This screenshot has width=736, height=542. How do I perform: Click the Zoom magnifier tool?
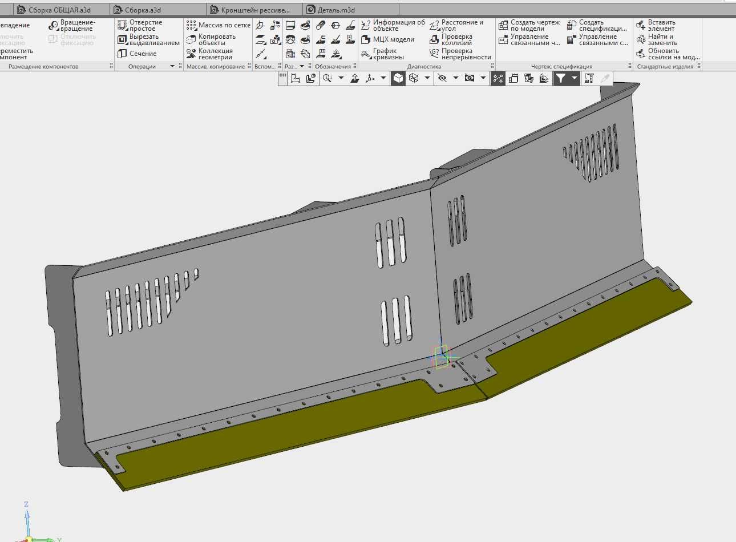coord(327,78)
